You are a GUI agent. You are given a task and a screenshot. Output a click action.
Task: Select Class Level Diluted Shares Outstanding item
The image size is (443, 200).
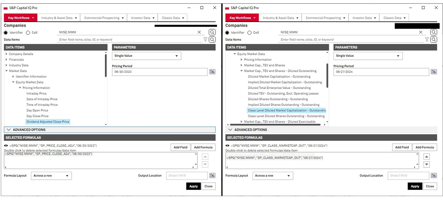coord(286,116)
